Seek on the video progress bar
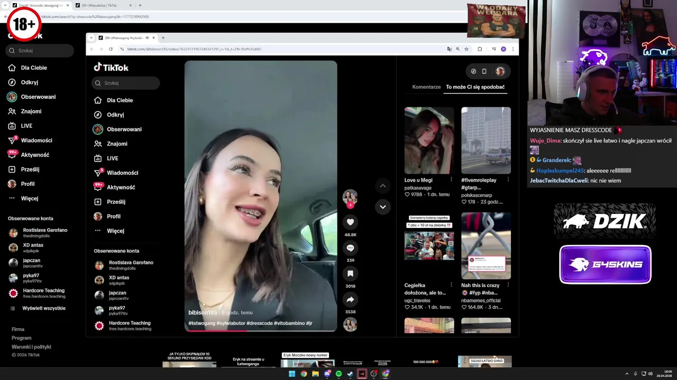This screenshot has width=677, height=380. pyautogui.click(x=261, y=331)
